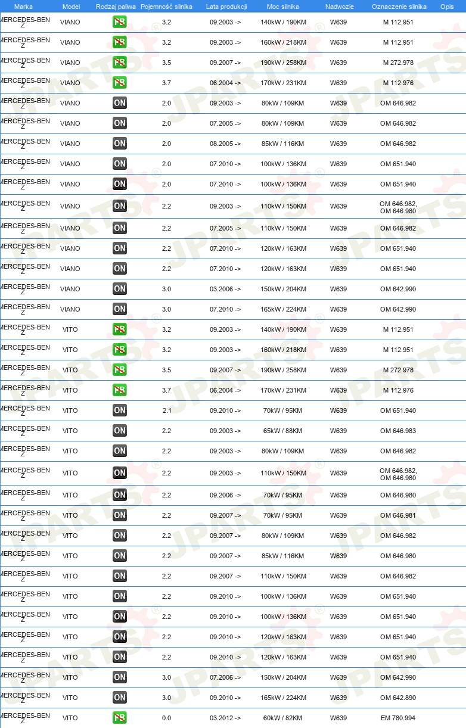Screen dimensions: 466x728
Task: Select 3.7 capacity in VITO row
Action: 167,390
